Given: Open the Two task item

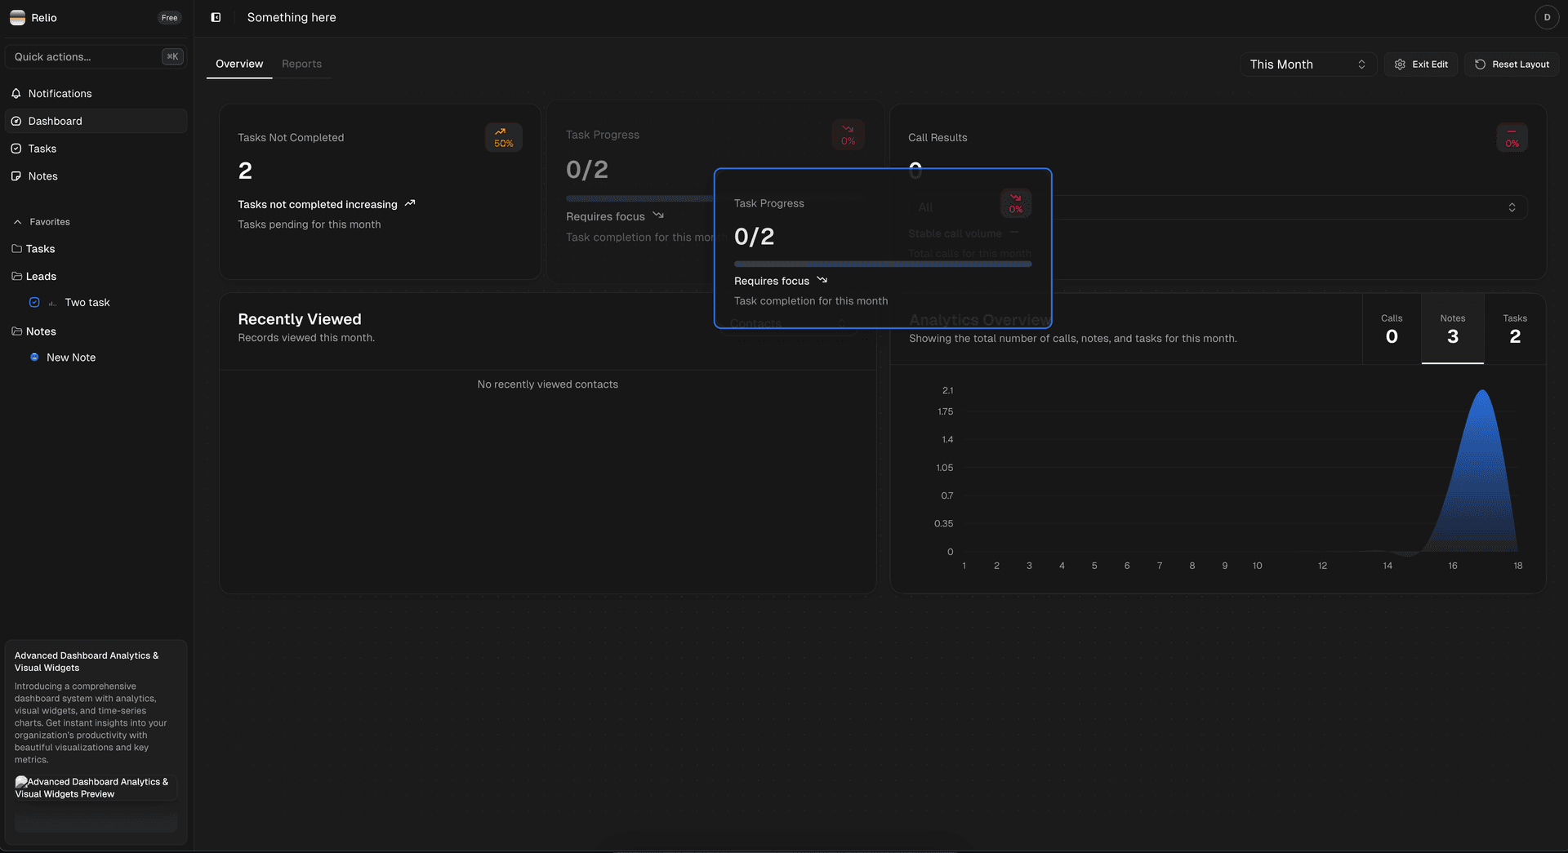Looking at the screenshot, I should click(87, 302).
